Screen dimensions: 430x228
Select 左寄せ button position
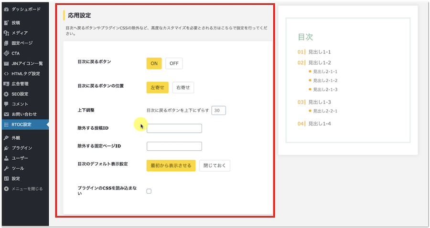click(157, 88)
